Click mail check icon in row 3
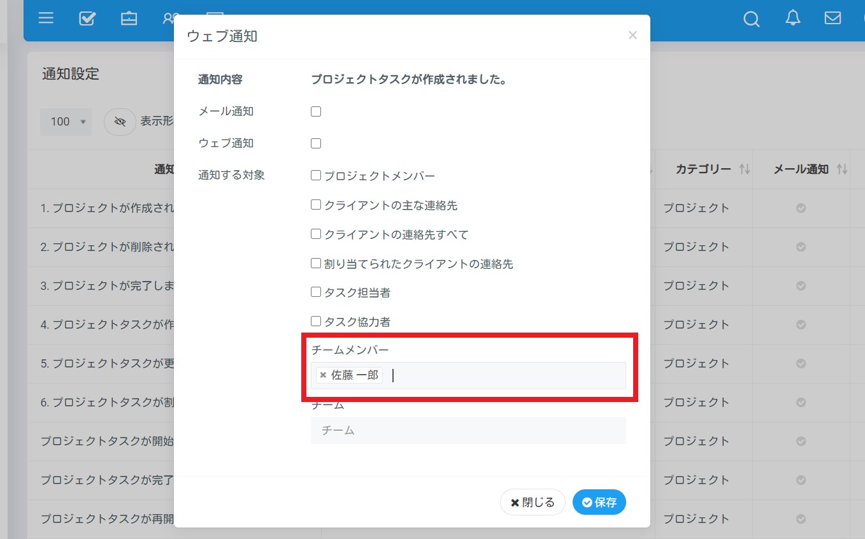The width and height of the screenshot is (865, 539). click(801, 285)
